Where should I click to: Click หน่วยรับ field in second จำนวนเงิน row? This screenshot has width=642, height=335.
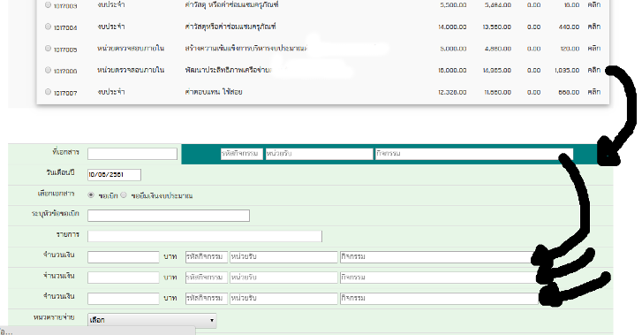click(x=283, y=278)
